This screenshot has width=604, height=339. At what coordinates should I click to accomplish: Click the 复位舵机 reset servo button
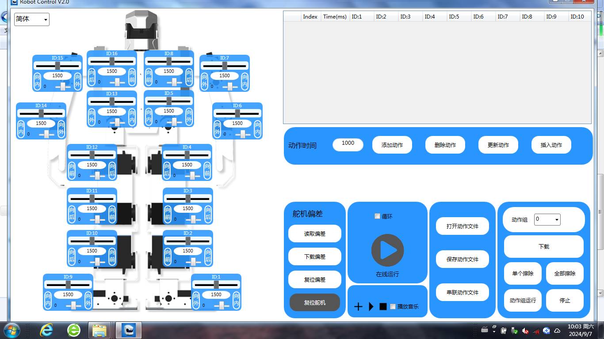pyautogui.click(x=315, y=302)
